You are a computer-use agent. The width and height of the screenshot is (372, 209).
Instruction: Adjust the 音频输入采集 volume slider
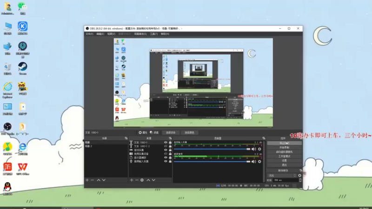click(x=212, y=149)
